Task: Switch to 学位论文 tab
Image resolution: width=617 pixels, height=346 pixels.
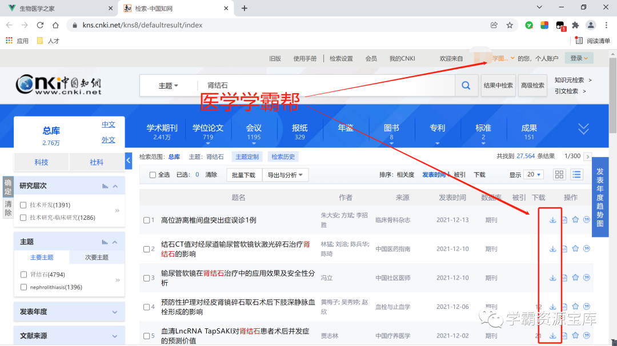Action: click(x=208, y=132)
